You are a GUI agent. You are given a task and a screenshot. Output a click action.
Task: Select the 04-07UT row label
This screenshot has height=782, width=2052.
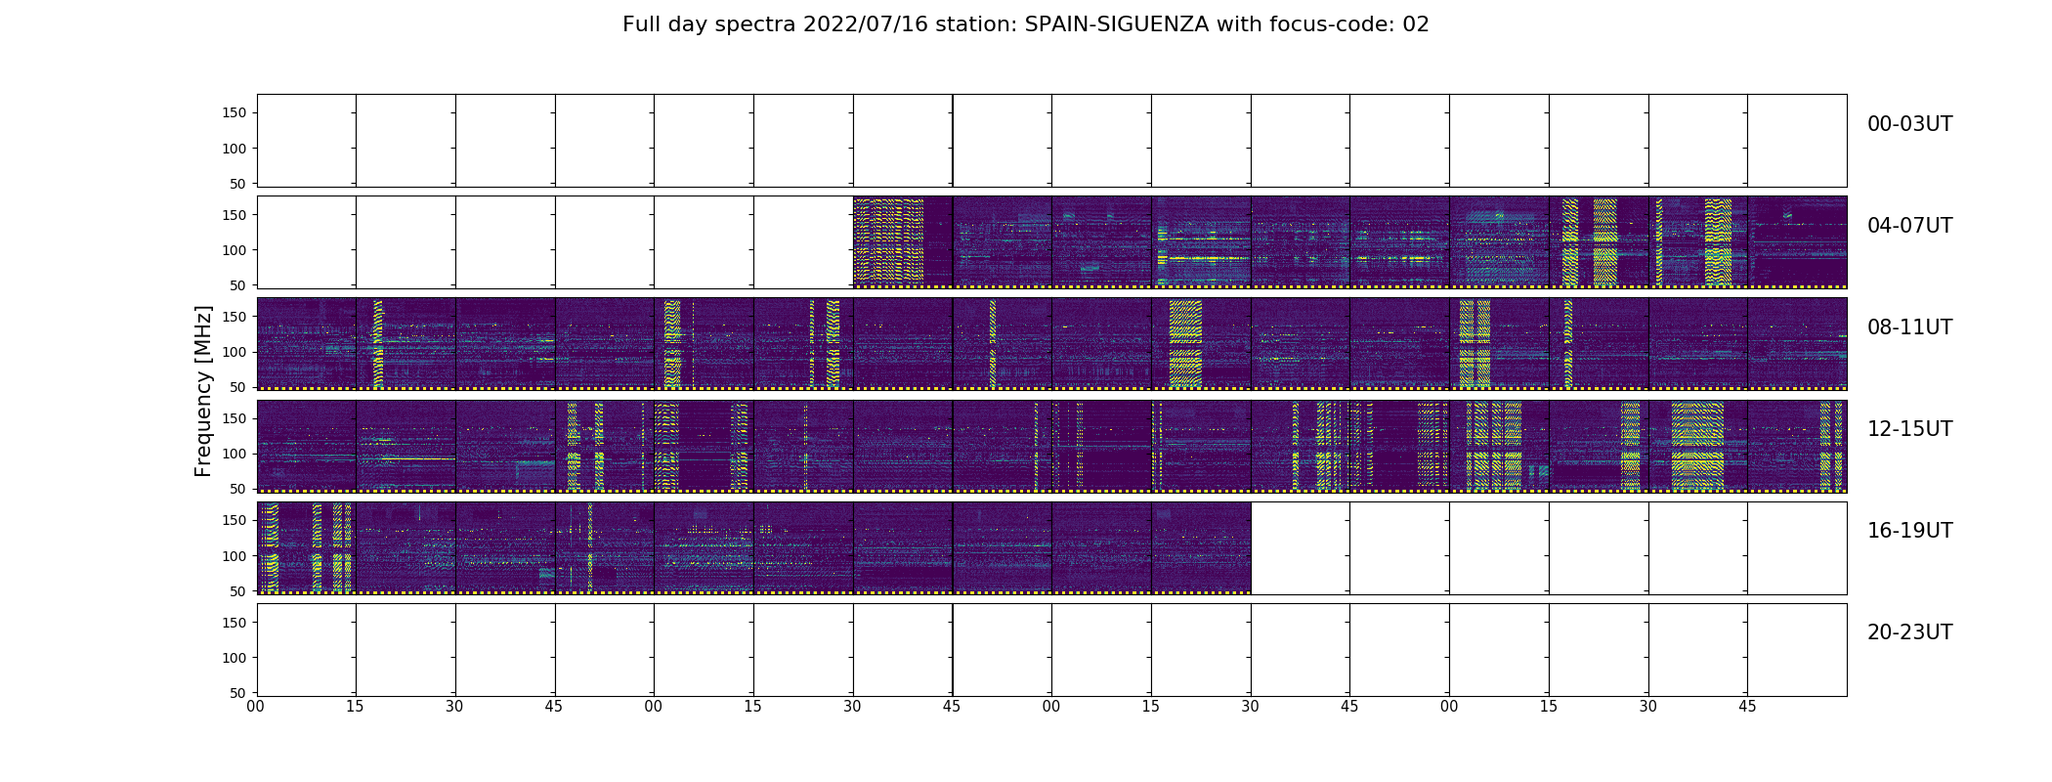click(x=1909, y=226)
